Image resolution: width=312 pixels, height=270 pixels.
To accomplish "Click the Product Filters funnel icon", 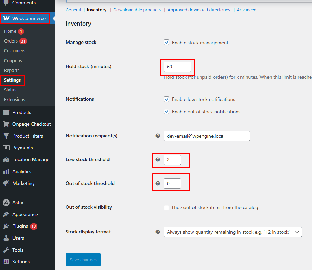I will (x=6, y=136).
